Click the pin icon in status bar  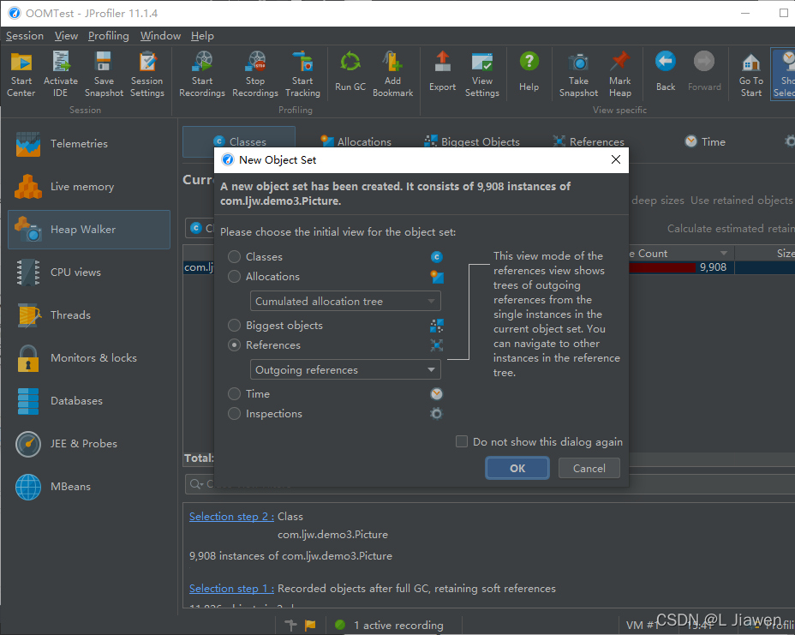(x=290, y=625)
